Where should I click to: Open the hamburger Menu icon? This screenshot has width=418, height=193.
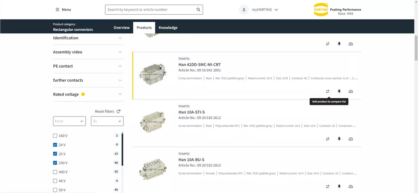pos(57,10)
